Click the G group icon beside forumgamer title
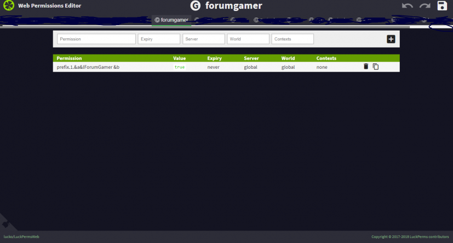The width and height of the screenshot is (453, 243). [x=196, y=5]
